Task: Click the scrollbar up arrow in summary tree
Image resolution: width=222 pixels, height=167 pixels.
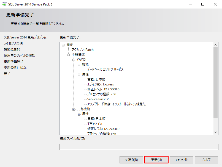Action: pyautogui.click(x=215, y=45)
